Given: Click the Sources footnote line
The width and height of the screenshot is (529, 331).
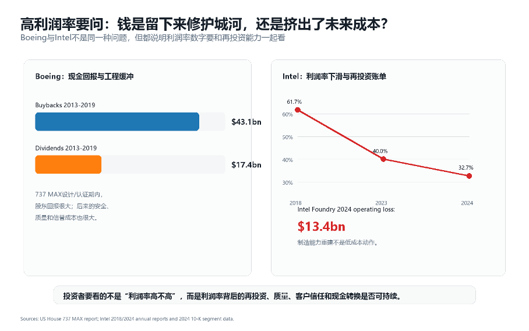Looking at the screenshot, I should tap(127, 319).
